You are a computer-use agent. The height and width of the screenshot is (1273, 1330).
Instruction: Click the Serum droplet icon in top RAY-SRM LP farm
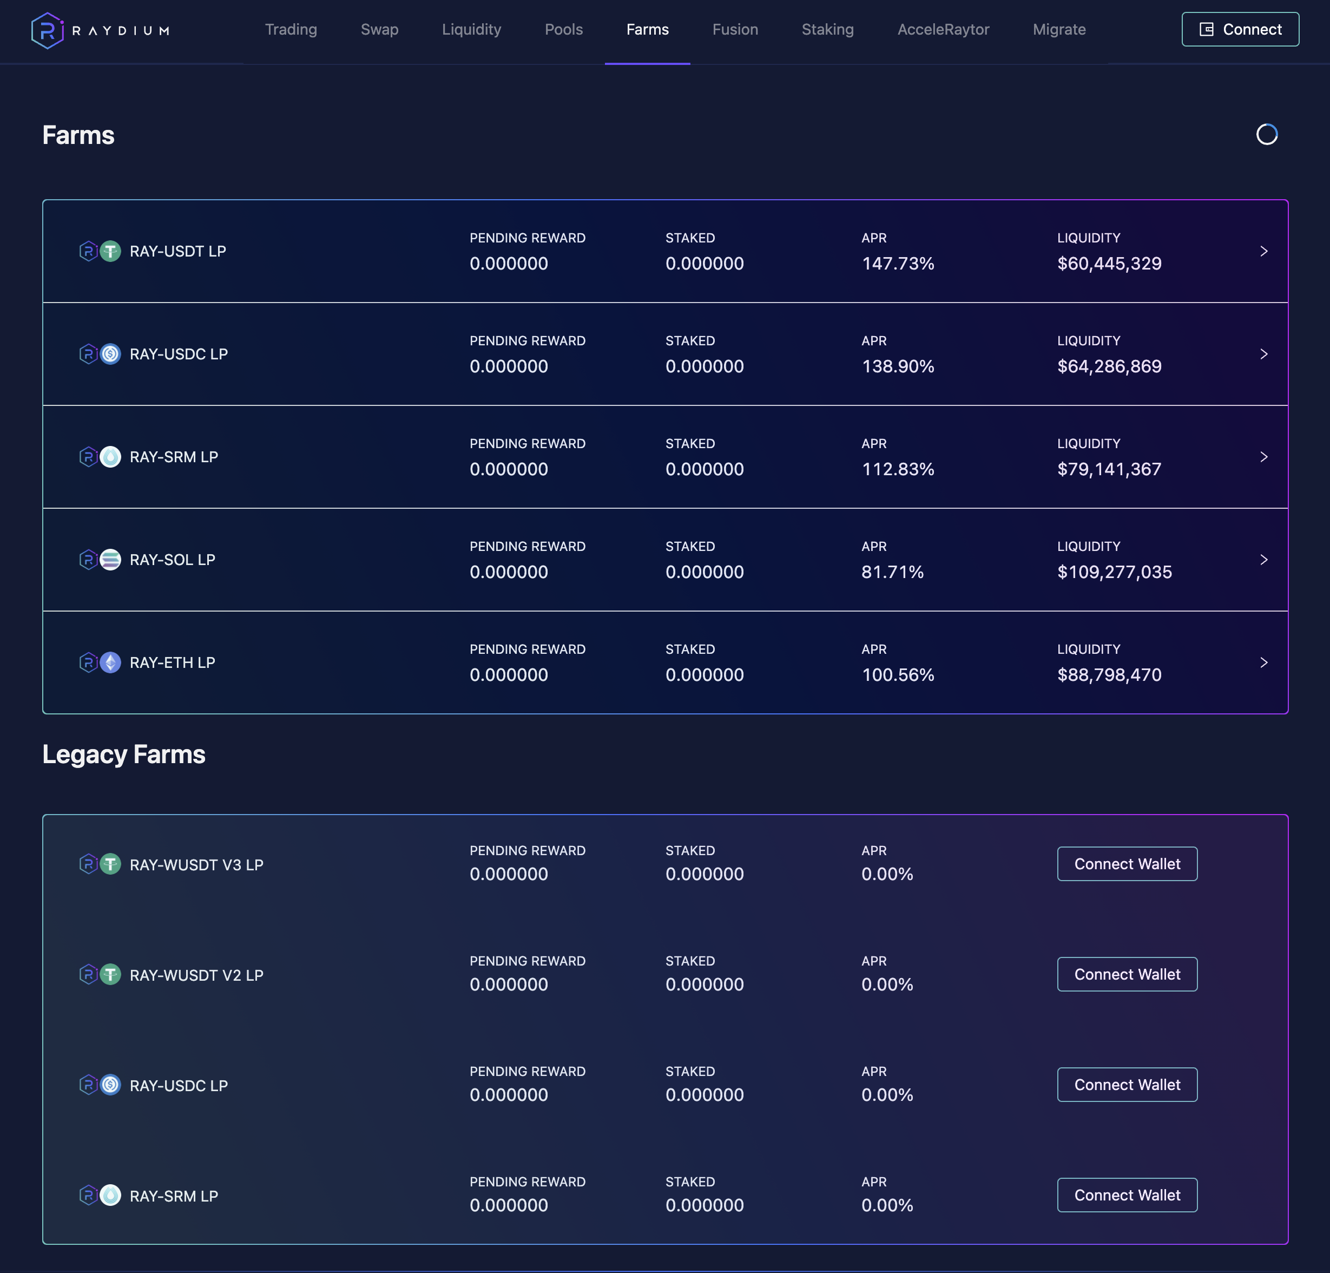coord(110,457)
